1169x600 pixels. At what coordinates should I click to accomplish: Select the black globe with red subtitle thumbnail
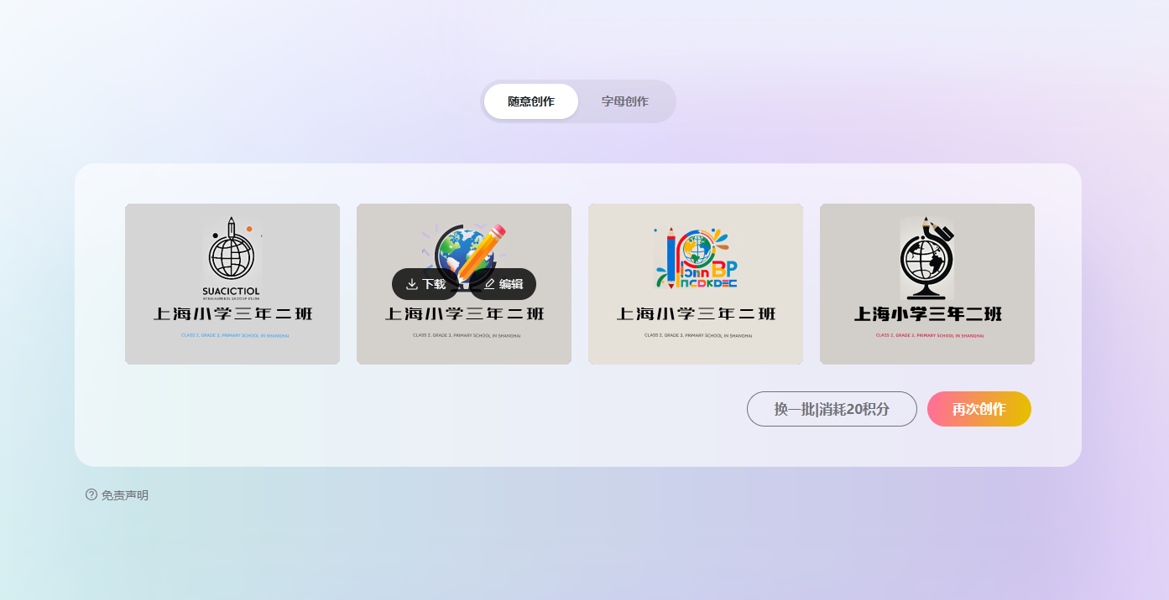pos(927,284)
